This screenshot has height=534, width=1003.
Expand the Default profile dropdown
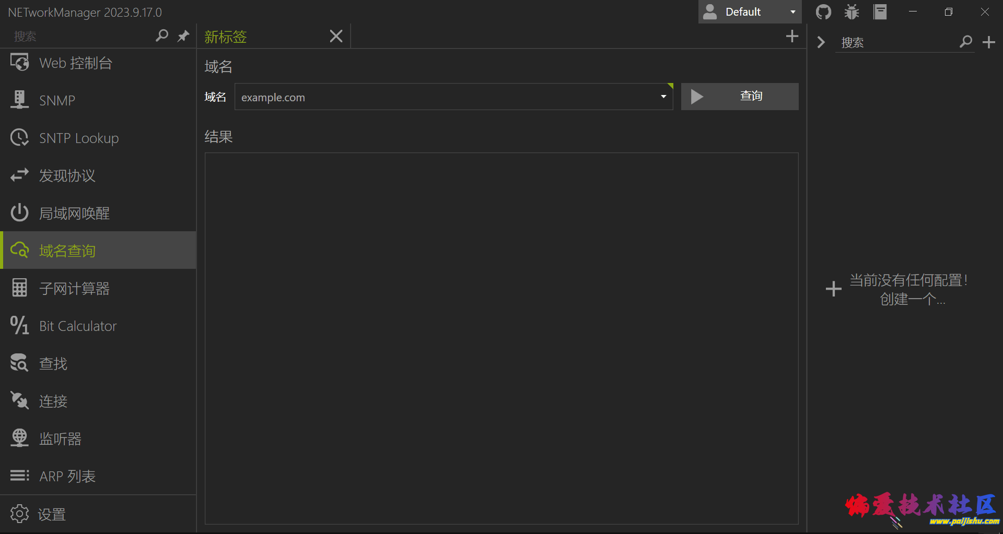coord(792,12)
